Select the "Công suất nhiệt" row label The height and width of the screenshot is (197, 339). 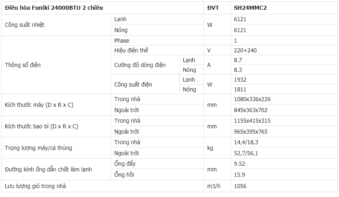point(24,25)
